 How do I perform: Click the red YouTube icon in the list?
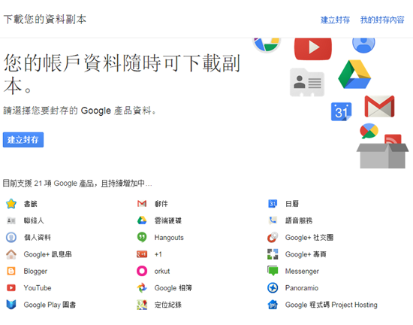pos(11,288)
